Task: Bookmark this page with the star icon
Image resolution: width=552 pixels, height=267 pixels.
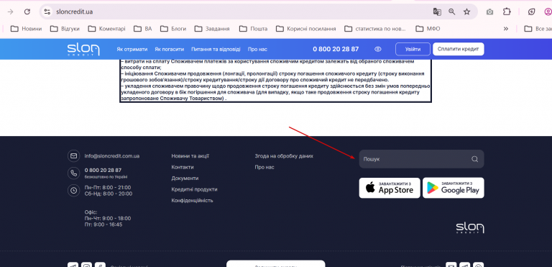Action: [x=466, y=12]
